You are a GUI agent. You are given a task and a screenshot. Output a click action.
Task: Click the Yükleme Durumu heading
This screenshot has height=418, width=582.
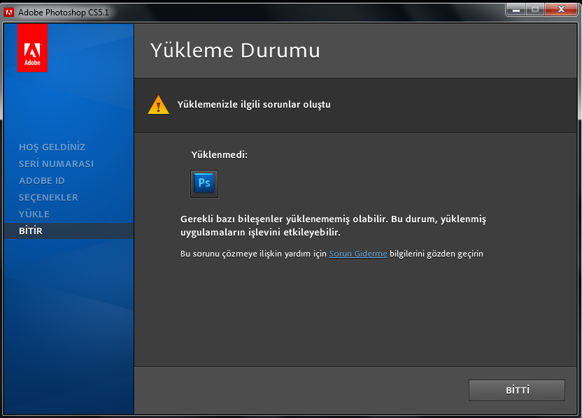click(x=235, y=50)
